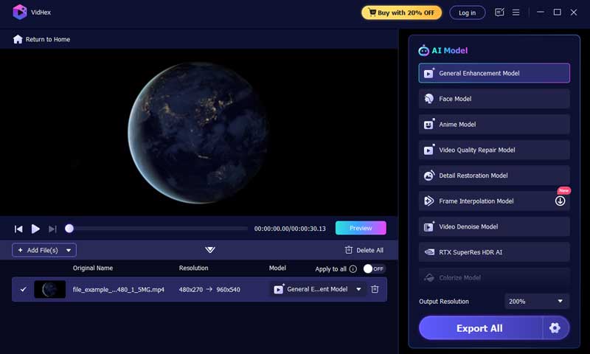The width and height of the screenshot is (590, 354).
Task: Collapse the file list panel chevron
Action: [210, 250]
